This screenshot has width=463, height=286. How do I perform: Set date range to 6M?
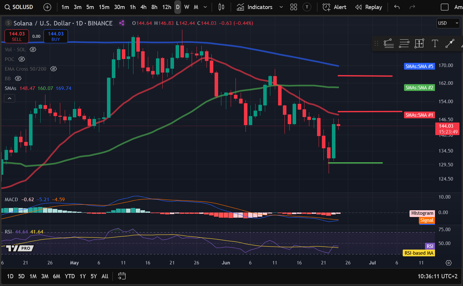[57, 276]
